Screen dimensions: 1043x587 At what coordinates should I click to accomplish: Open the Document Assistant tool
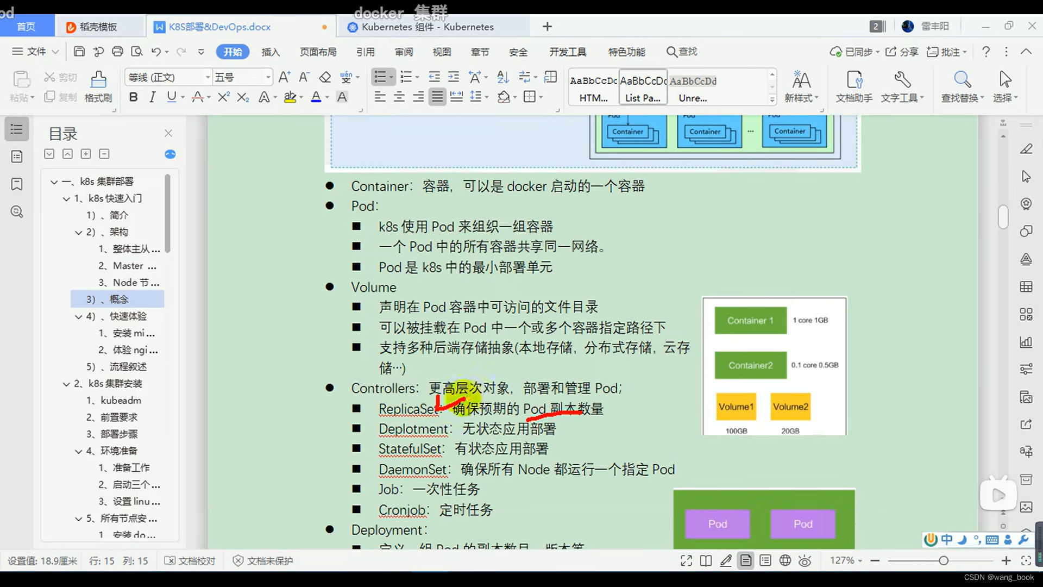click(x=854, y=86)
